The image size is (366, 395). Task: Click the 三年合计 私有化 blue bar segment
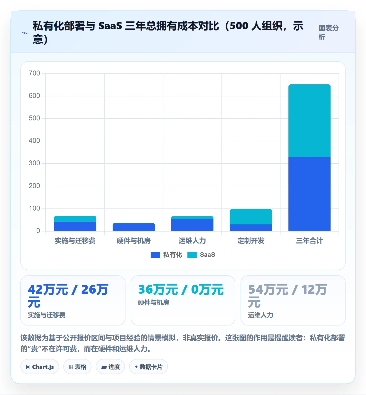tap(310, 194)
